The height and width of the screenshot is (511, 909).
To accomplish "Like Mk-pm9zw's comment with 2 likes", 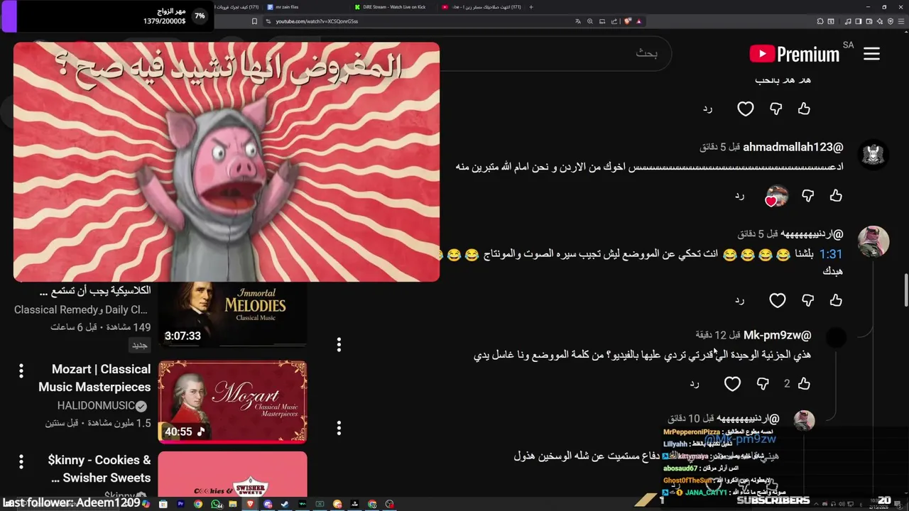I will point(804,383).
